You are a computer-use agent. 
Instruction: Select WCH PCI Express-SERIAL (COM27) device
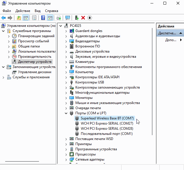107,123
